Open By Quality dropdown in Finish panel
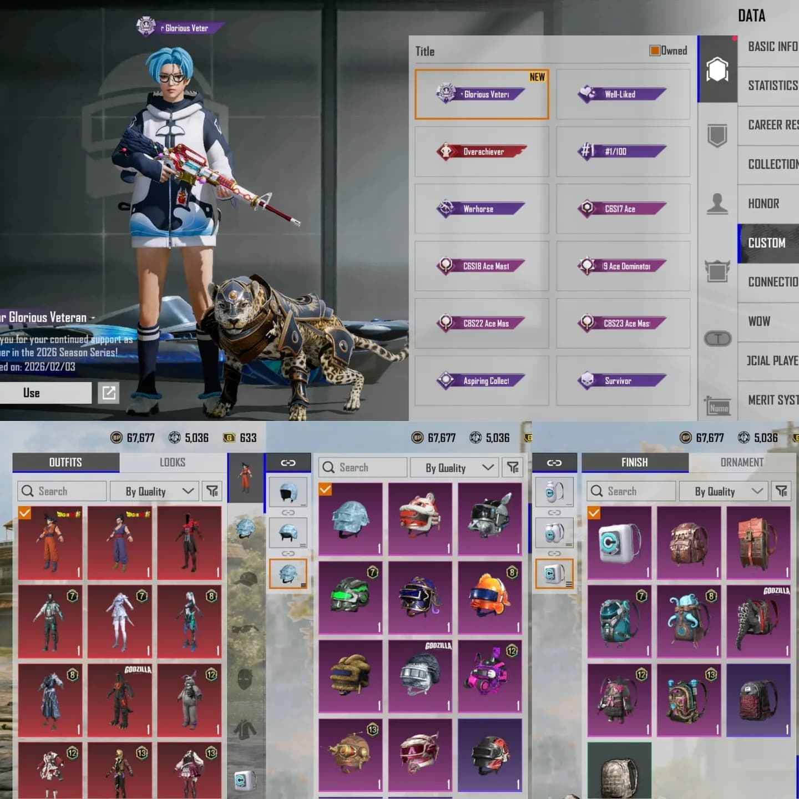The width and height of the screenshot is (799, 799). click(x=724, y=491)
